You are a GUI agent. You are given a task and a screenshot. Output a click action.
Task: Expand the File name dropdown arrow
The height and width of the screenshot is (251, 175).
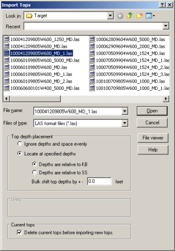[125, 111]
